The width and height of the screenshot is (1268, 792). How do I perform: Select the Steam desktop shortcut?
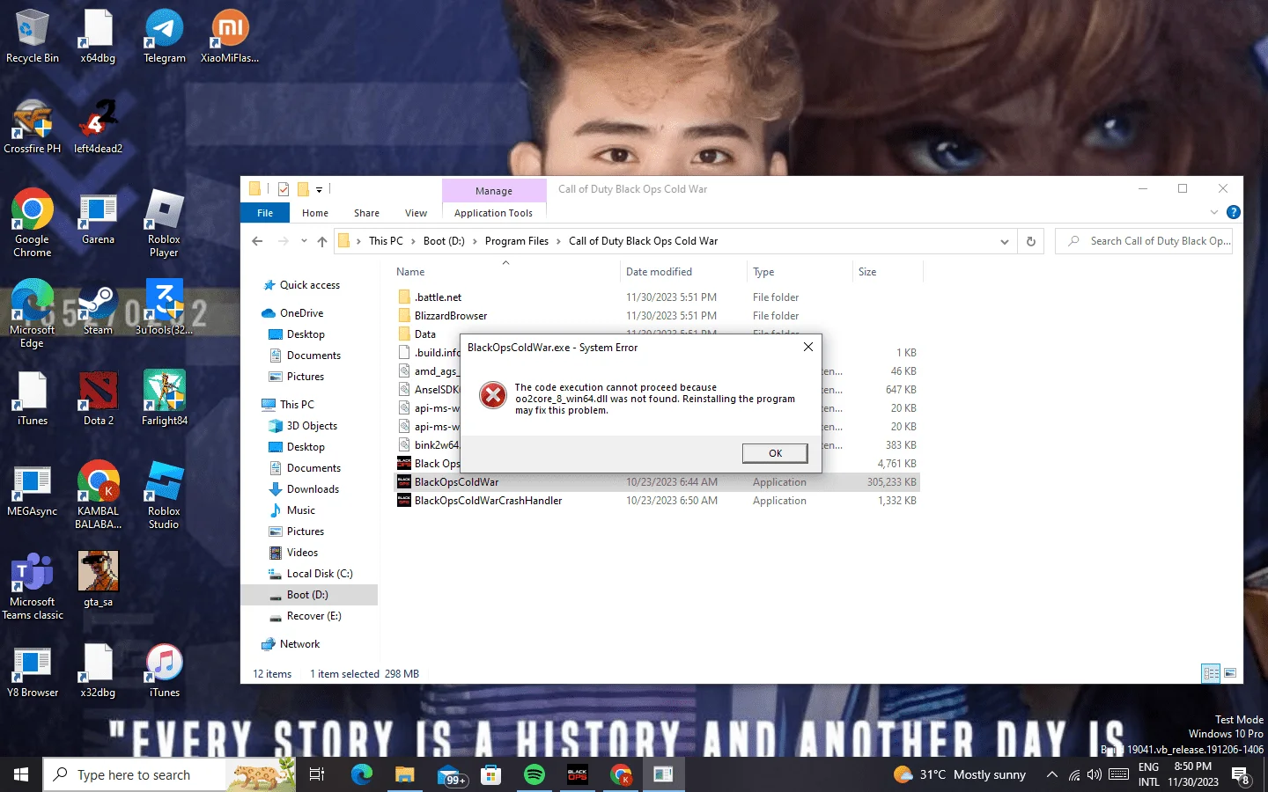98,310
